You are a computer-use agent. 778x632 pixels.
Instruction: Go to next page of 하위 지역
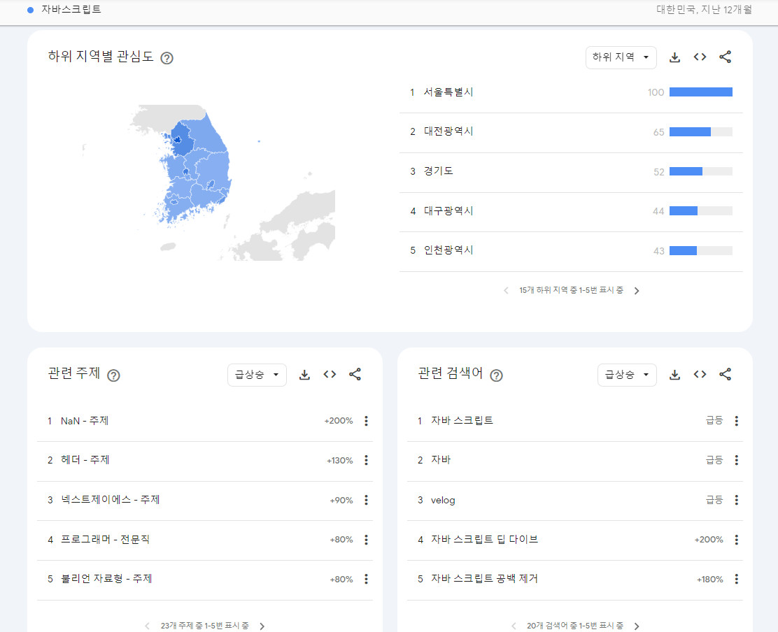pyautogui.click(x=637, y=290)
